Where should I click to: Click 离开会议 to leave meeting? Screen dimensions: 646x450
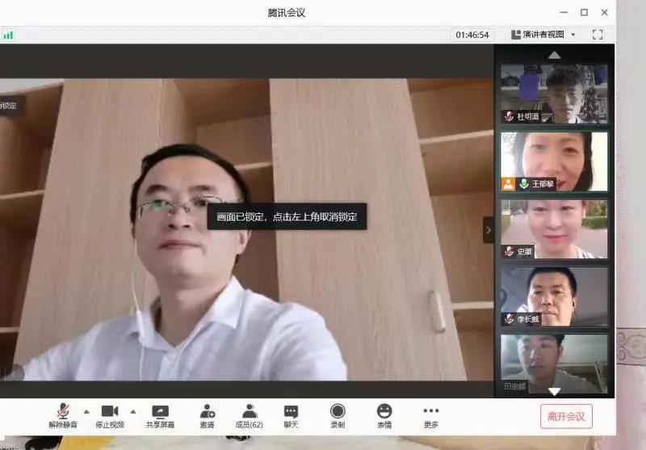pos(566,416)
